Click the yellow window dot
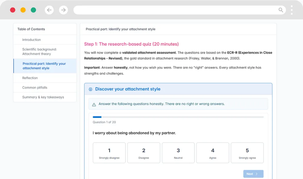 [x=23, y=10]
